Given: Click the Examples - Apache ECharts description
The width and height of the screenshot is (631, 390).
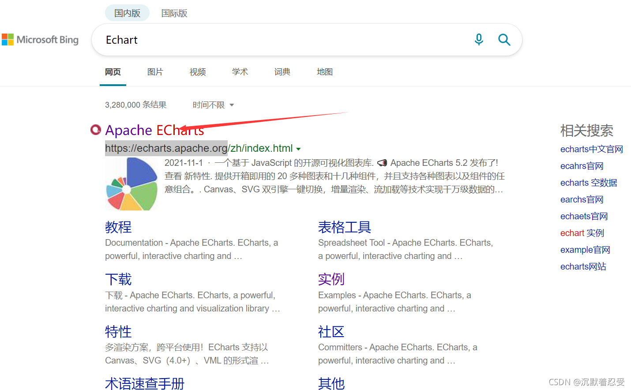Looking at the screenshot, I should 394,302.
